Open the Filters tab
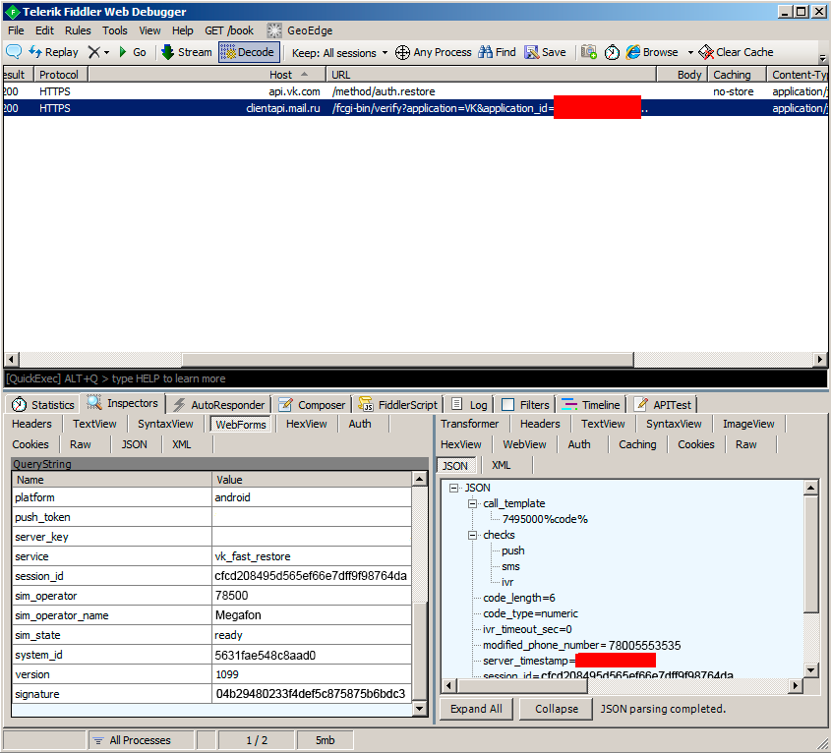831x753 pixels. click(x=526, y=405)
